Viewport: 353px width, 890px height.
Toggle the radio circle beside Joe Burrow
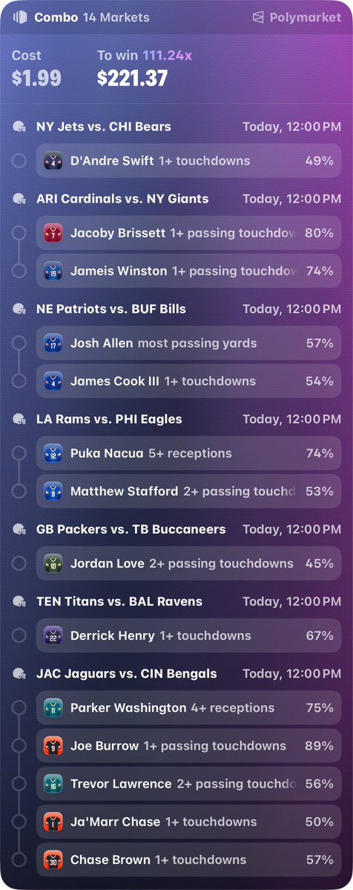(19, 745)
